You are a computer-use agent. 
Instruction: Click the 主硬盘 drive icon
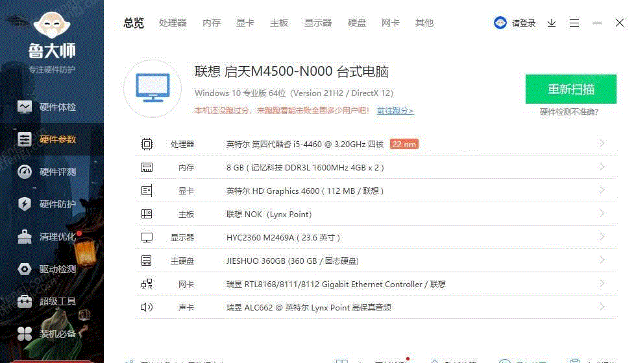147,261
